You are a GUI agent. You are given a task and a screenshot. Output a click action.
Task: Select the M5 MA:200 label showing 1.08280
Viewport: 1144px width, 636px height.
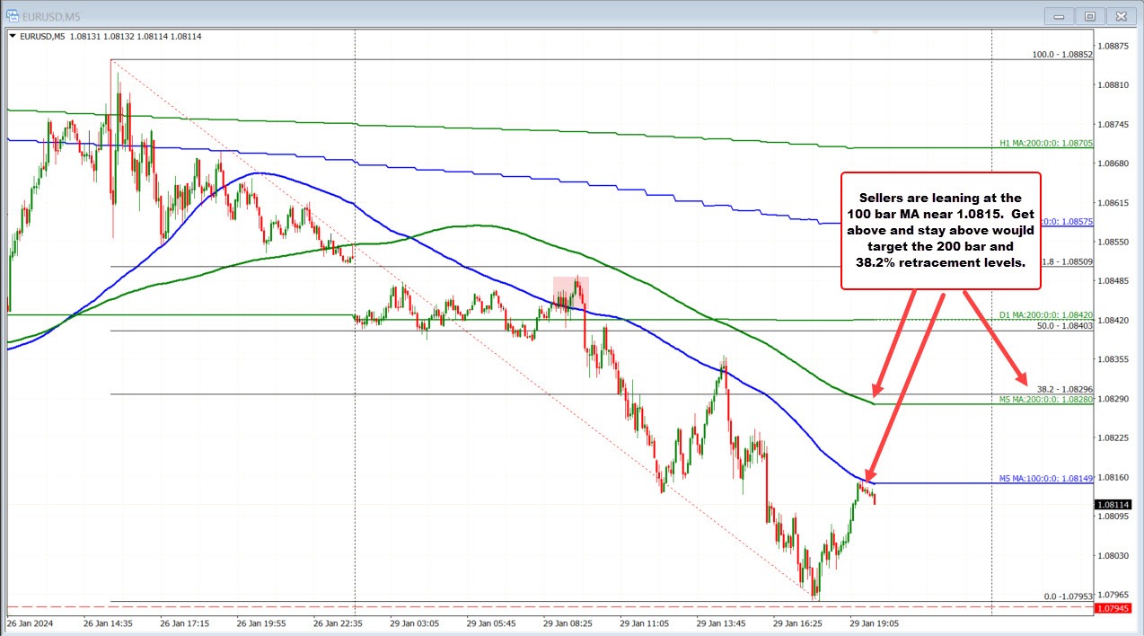click(x=1043, y=397)
